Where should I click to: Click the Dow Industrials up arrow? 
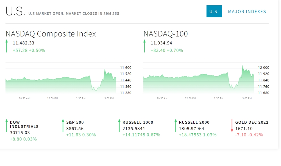point(7,126)
